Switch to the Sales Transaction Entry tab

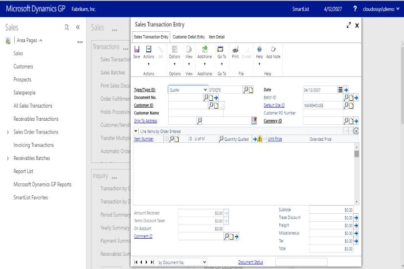151,37
